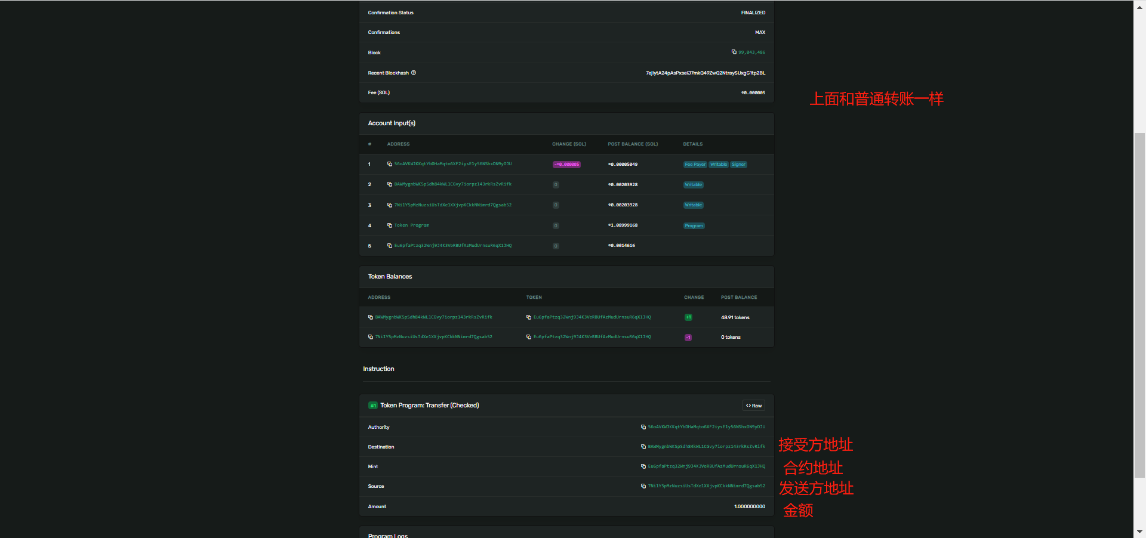
Task: Copy the Destination address in the instruction
Action: click(x=643, y=447)
